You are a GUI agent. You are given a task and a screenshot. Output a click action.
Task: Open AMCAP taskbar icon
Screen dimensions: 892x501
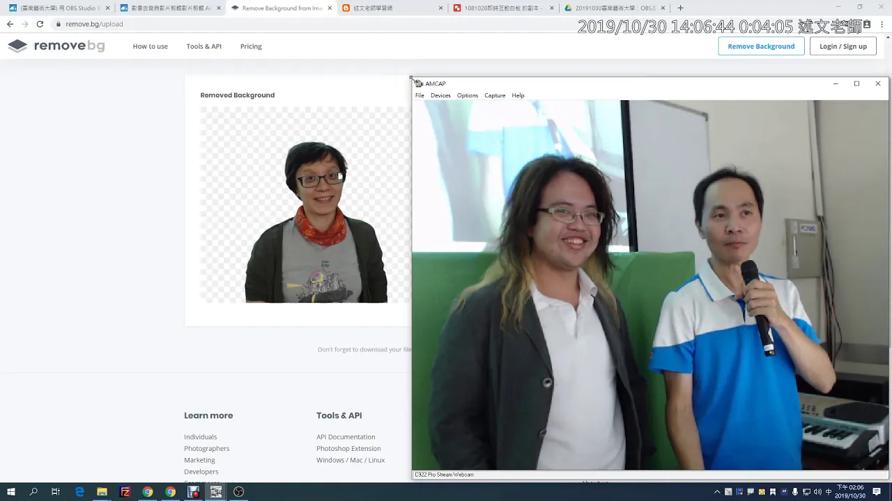(x=216, y=492)
